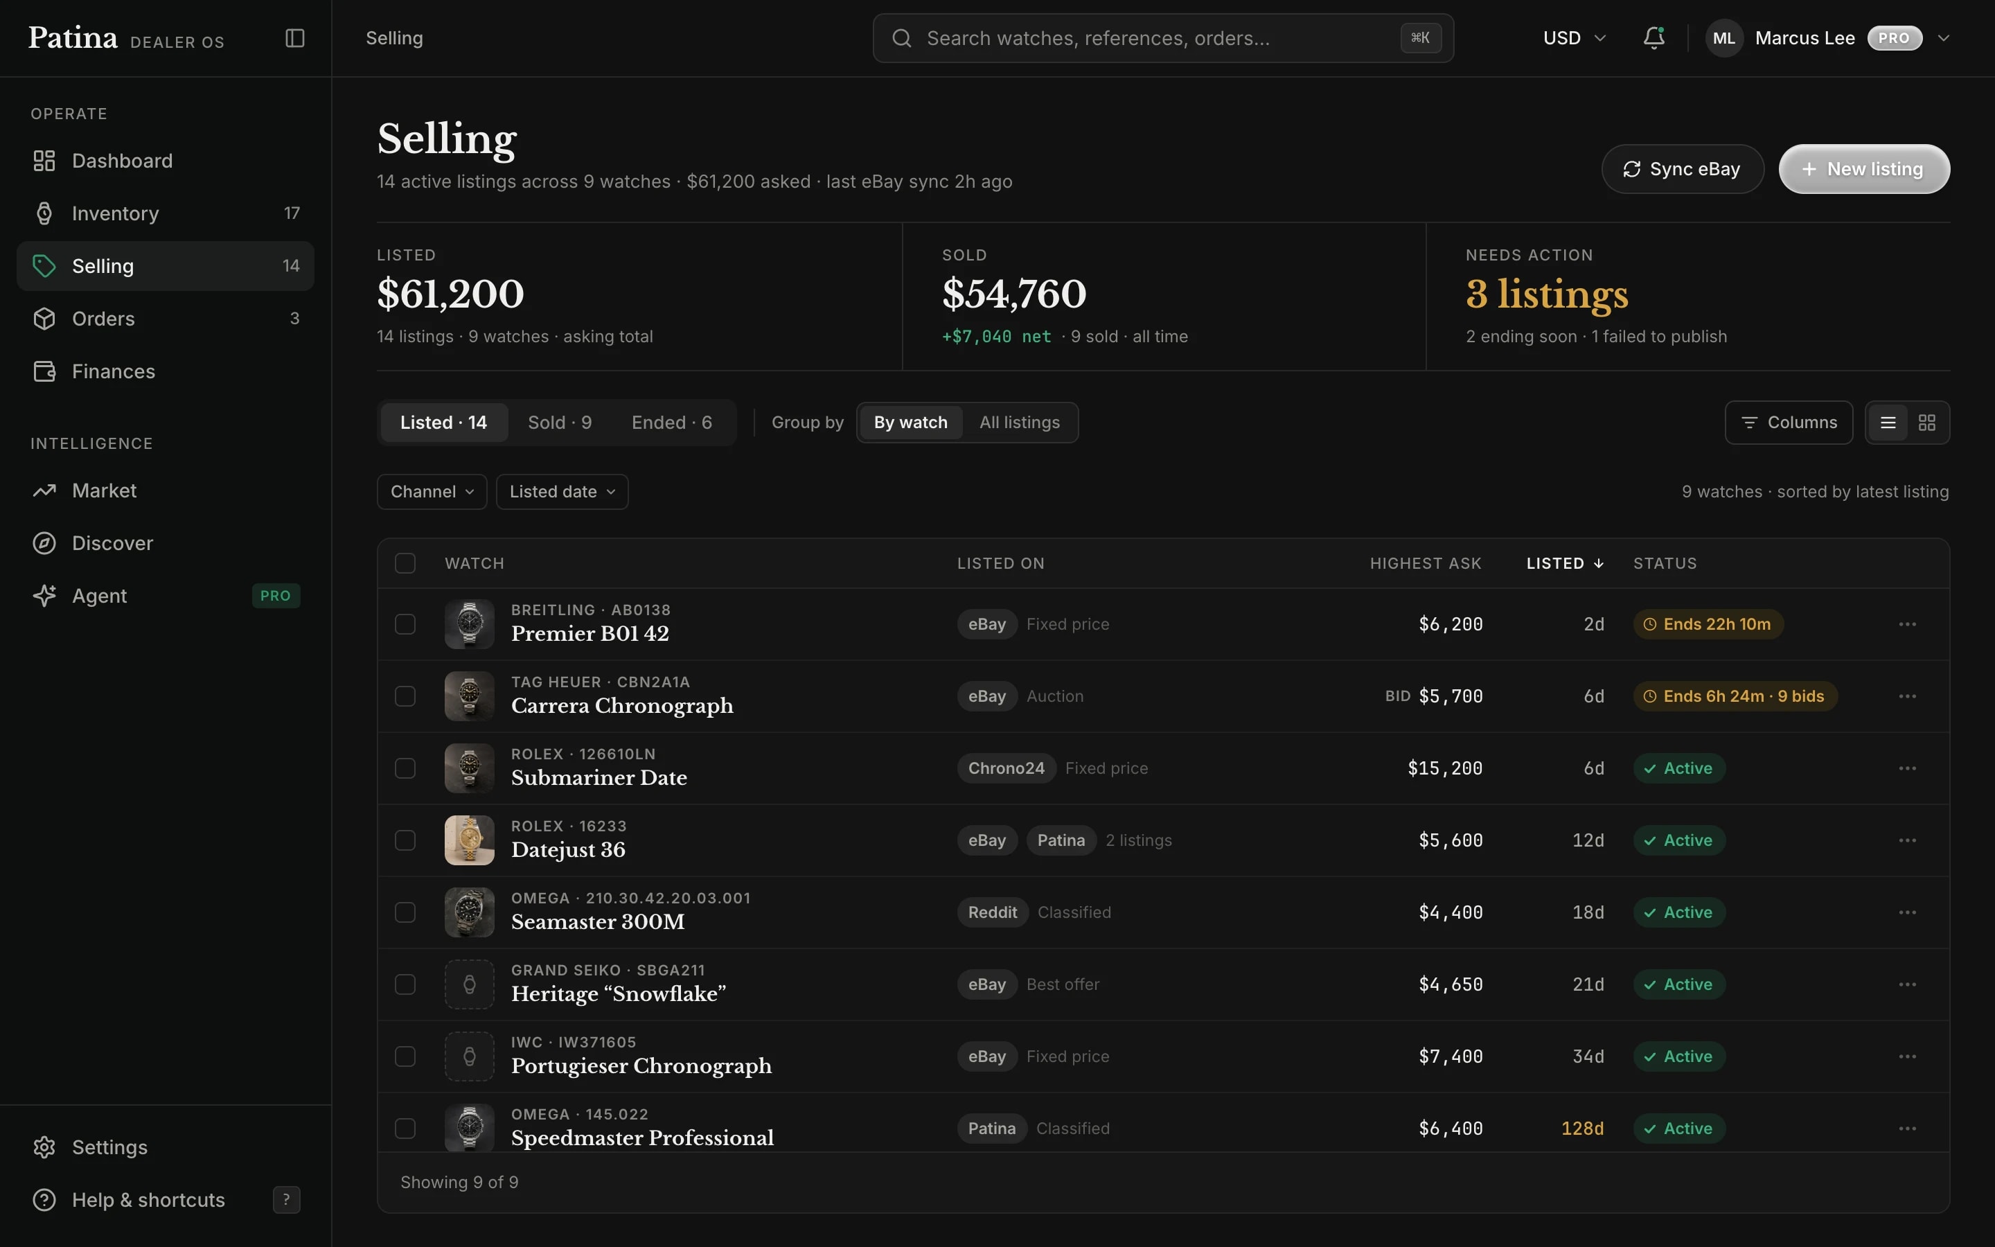The image size is (1995, 1247).
Task: Collapse the sidebar with the panel icon
Action: click(295, 38)
